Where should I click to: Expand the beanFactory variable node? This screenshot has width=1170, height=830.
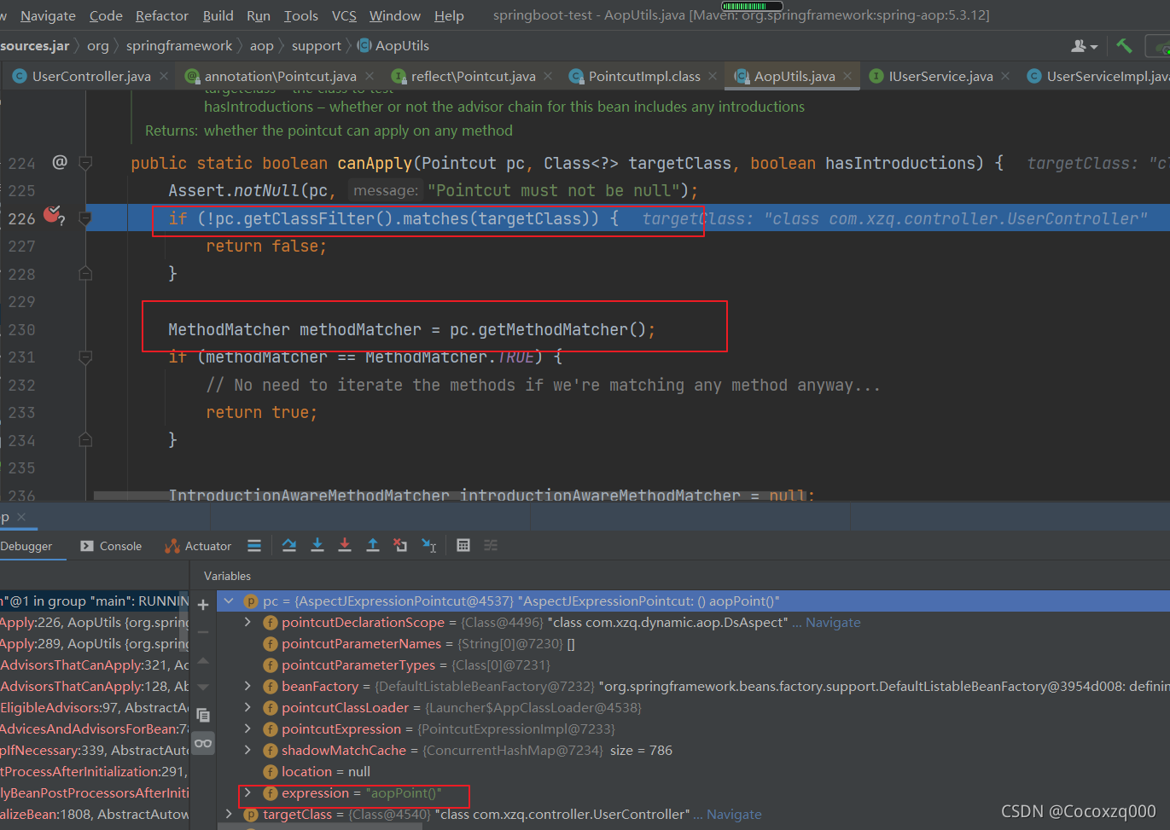tap(247, 686)
